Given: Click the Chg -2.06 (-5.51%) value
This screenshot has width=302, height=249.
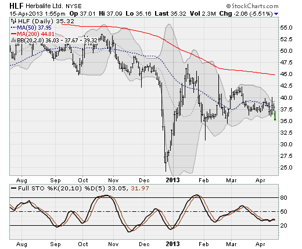Looking at the screenshot, I should [x=246, y=14].
